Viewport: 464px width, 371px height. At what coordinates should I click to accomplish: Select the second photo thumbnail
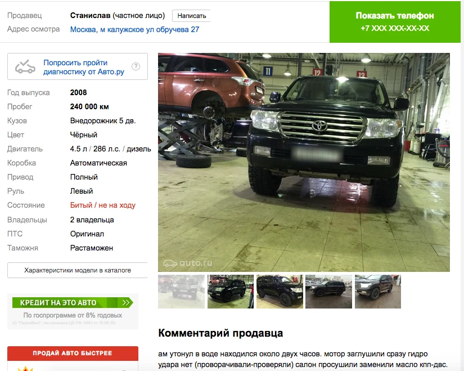pos(231,292)
